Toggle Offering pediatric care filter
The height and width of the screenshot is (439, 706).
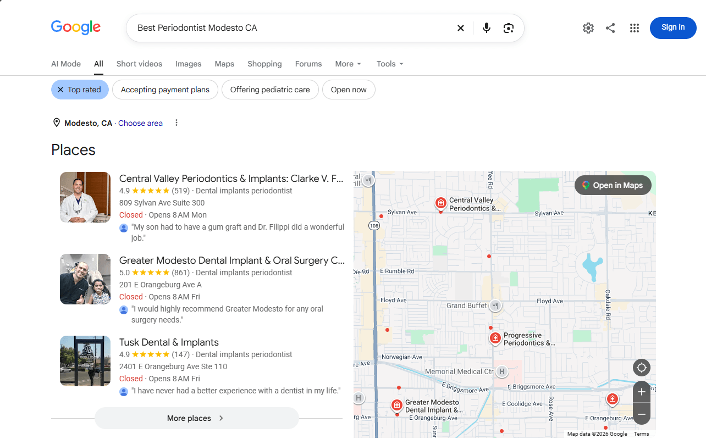[x=270, y=90]
